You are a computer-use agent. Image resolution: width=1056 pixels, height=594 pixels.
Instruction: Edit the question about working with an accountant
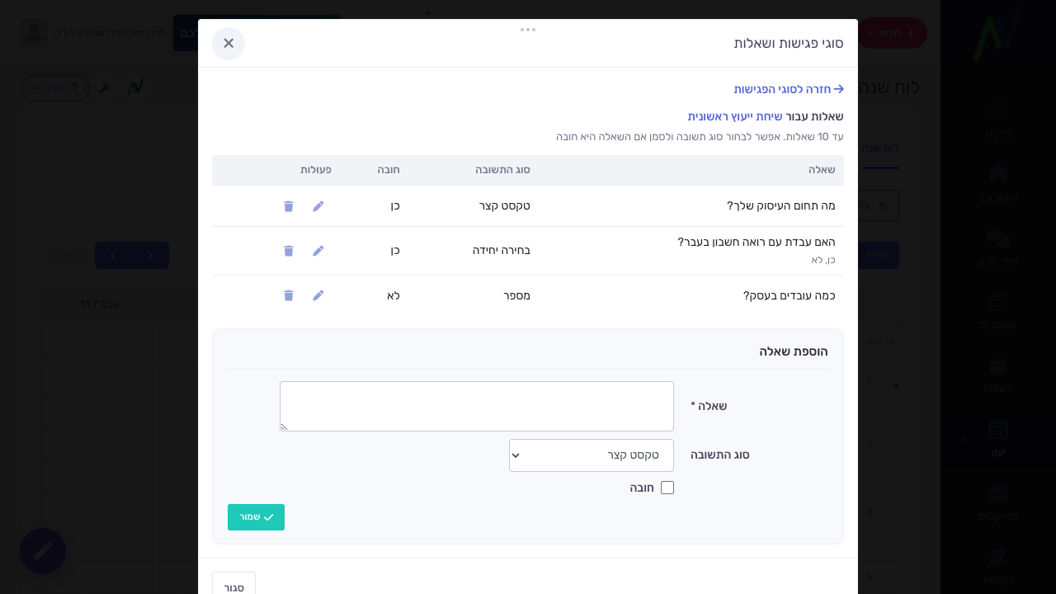click(x=318, y=251)
